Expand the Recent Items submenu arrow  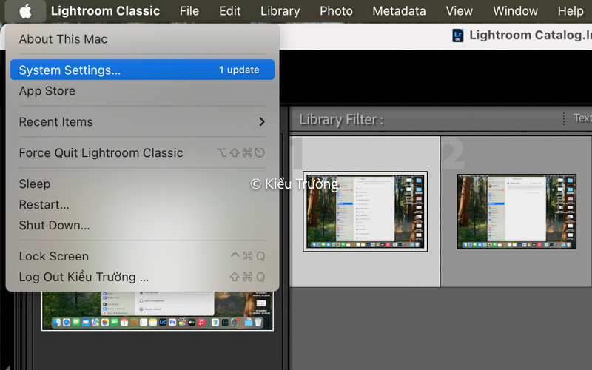(262, 121)
